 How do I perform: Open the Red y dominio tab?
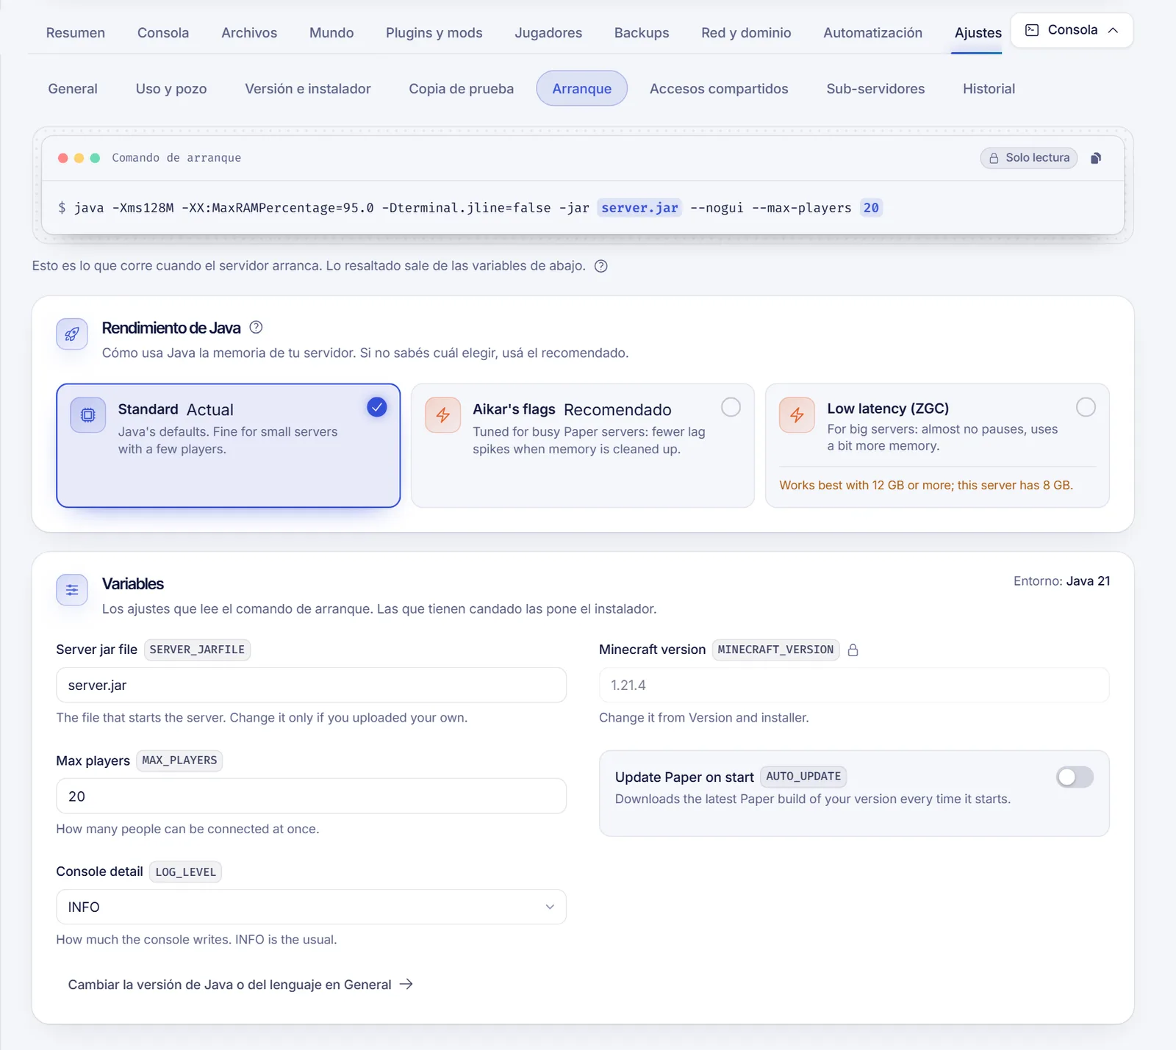(x=746, y=33)
